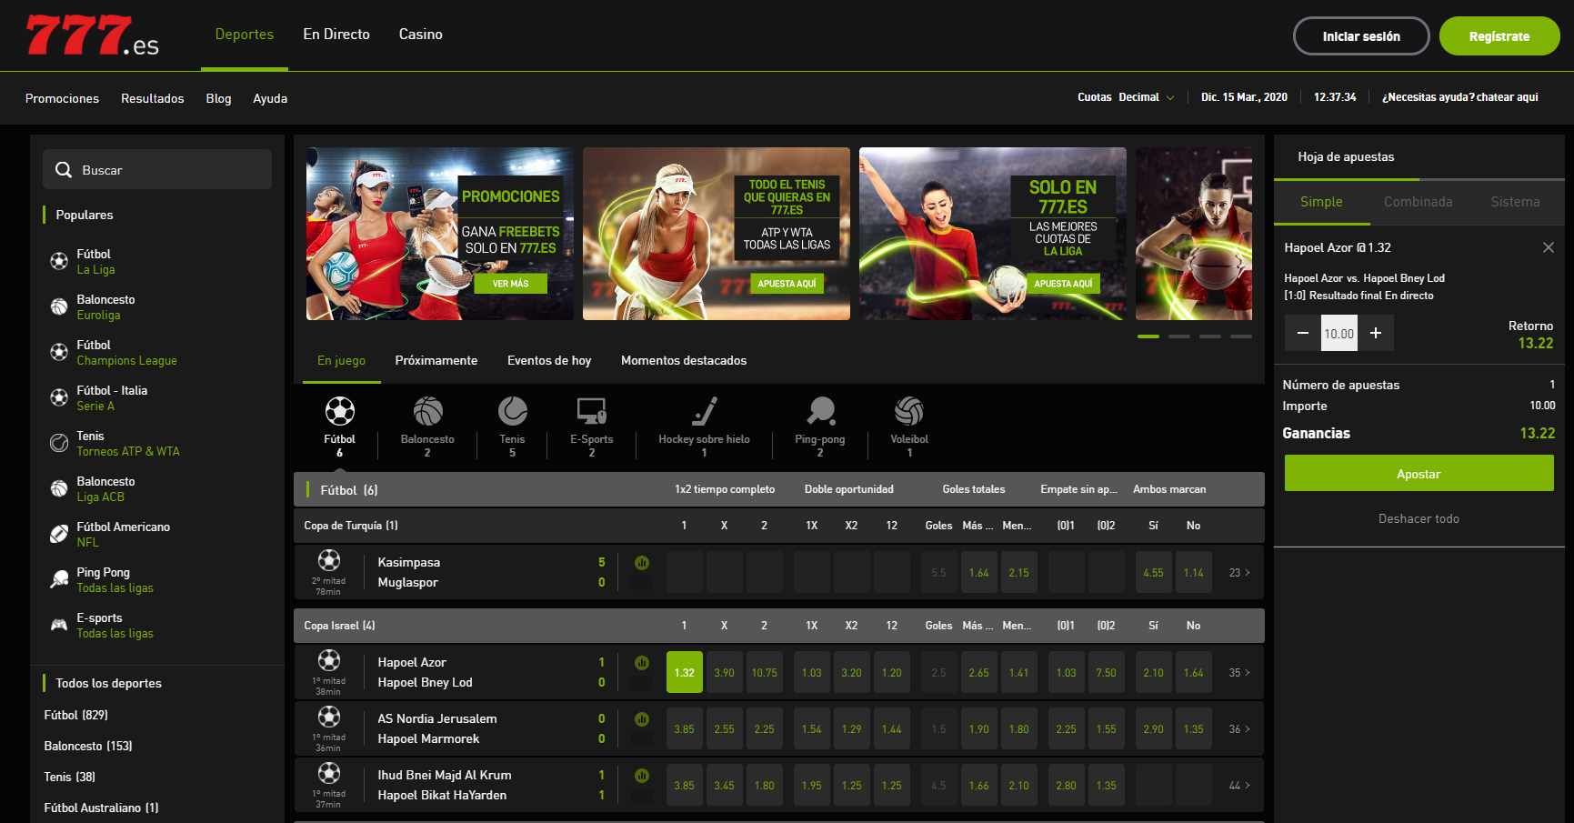Collapse the Copa Israel header
1574x823 pixels.
pyautogui.click(x=779, y=626)
